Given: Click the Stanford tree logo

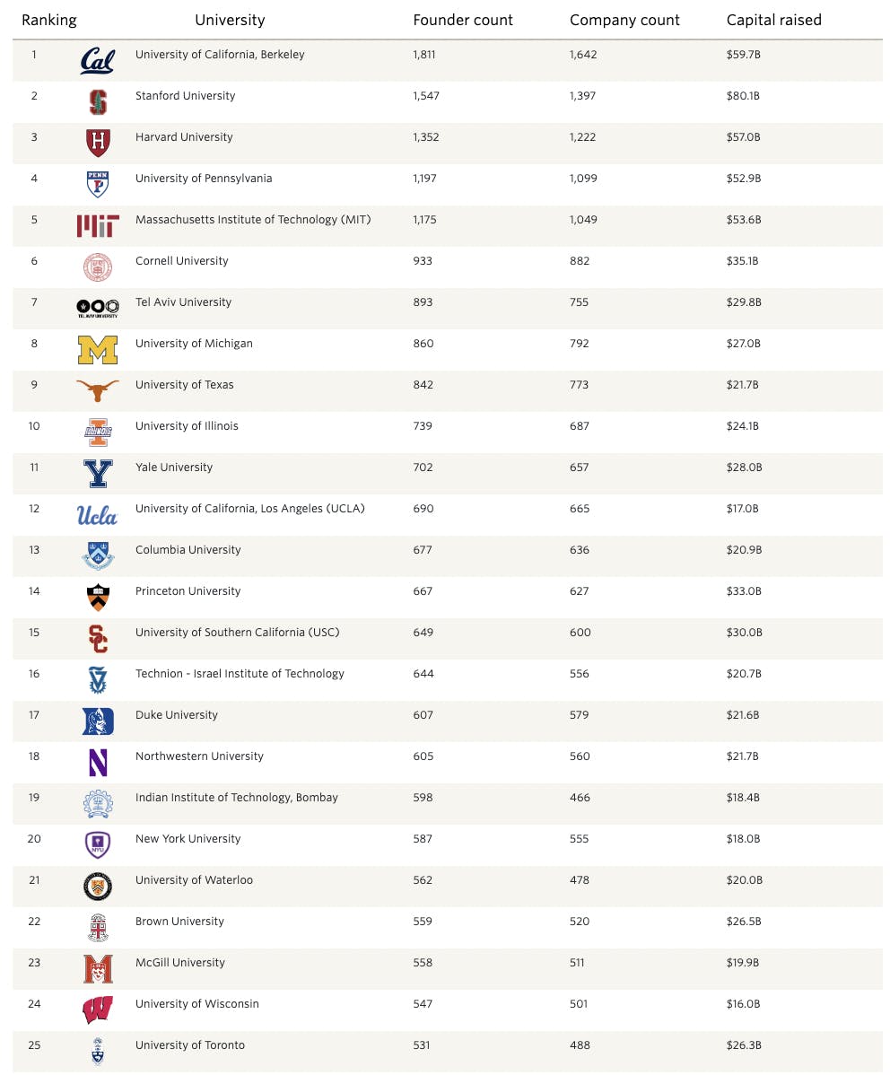Looking at the screenshot, I should pos(98,102).
